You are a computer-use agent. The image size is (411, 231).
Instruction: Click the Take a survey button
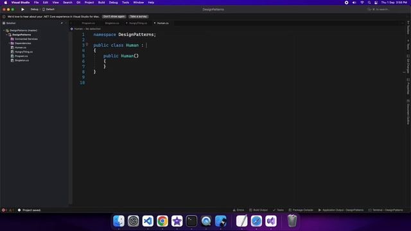coord(139,17)
